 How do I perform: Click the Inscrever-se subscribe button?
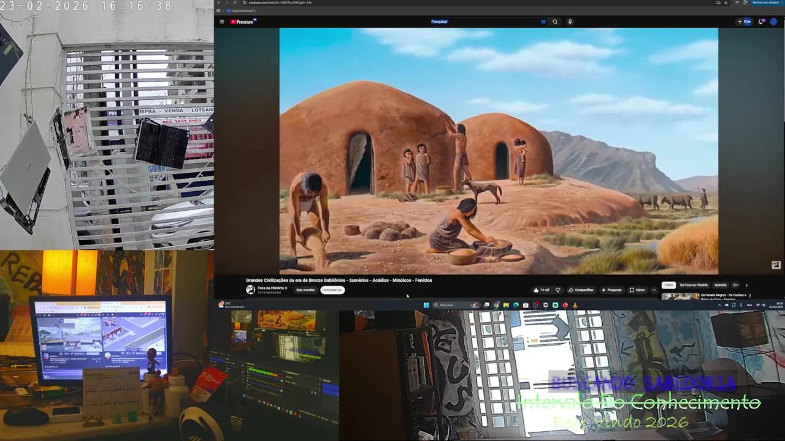point(332,290)
